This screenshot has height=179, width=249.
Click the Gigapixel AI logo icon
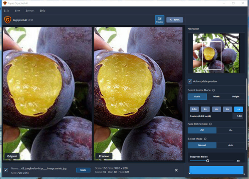pyautogui.click(x=7, y=19)
